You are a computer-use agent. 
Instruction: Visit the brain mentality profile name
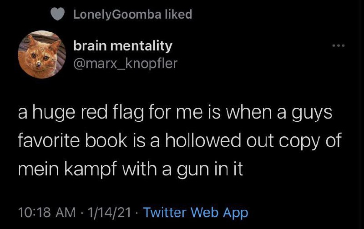click(x=123, y=46)
